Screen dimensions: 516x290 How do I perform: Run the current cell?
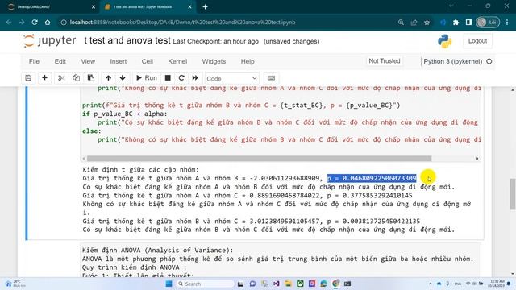click(147, 78)
